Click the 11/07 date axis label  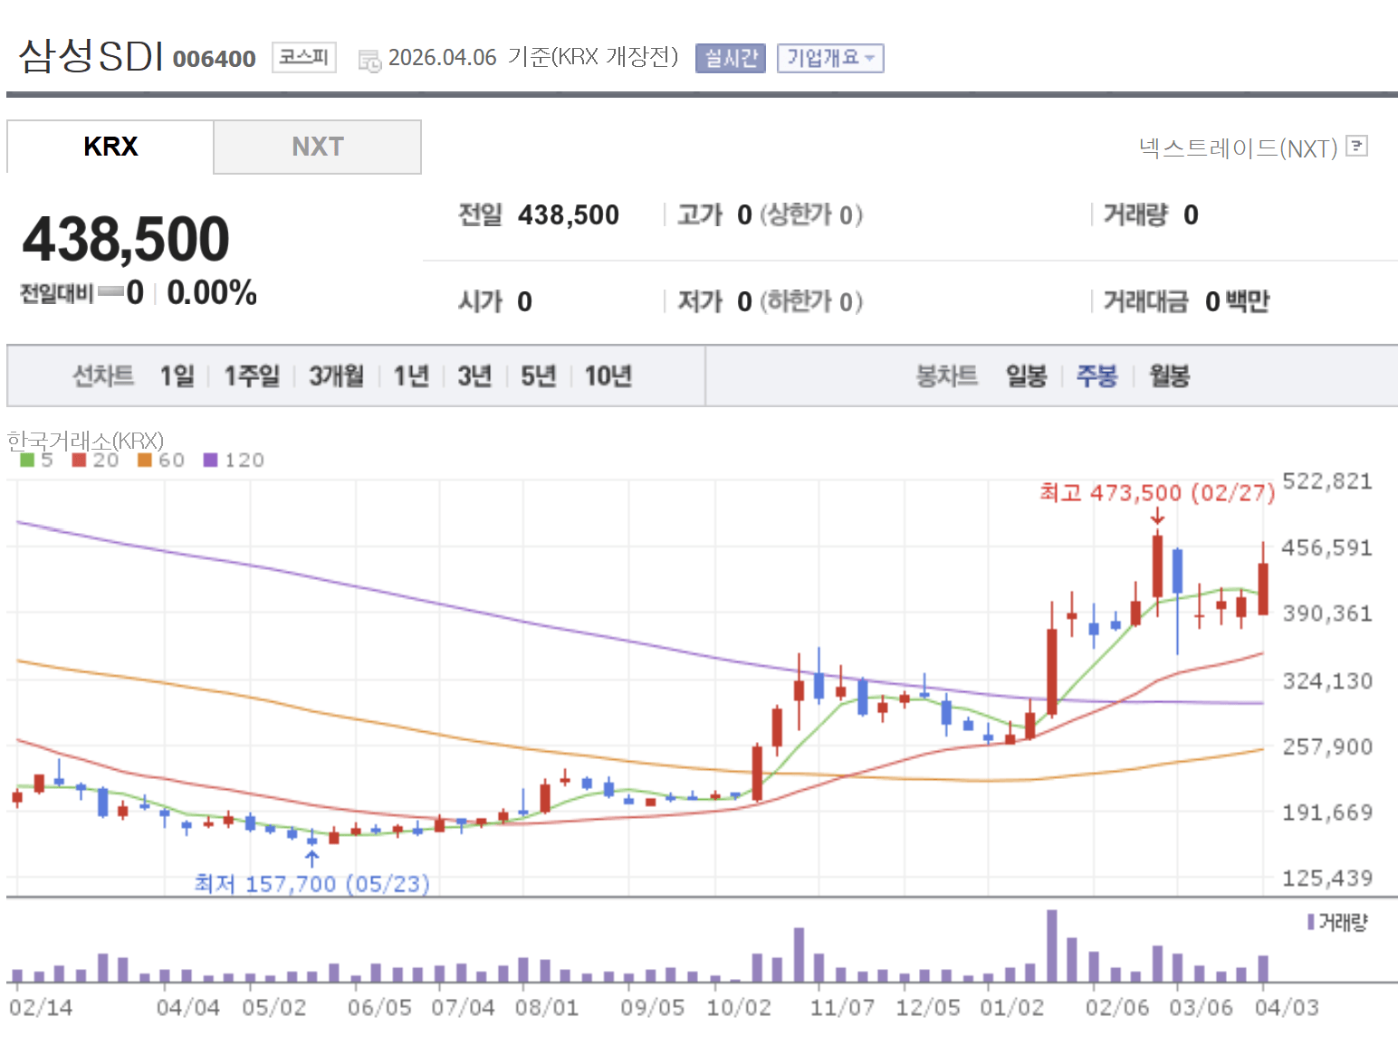point(842,1007)
